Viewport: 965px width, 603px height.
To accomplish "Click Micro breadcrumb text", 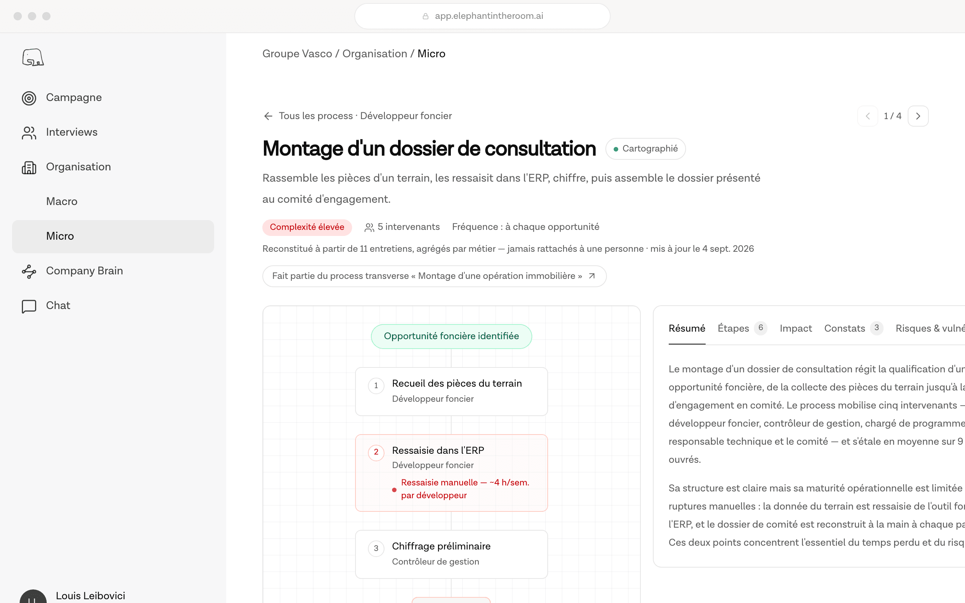I will tap(432, 54).
